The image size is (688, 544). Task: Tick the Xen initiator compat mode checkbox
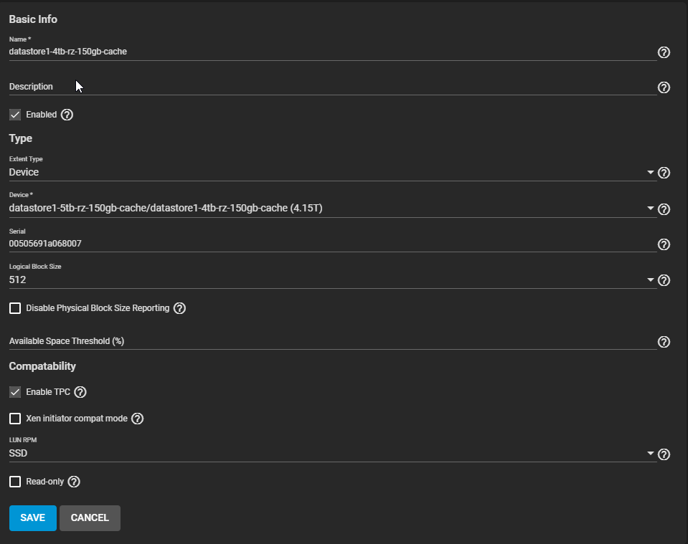pyautogui.click(x=15, y=419)
